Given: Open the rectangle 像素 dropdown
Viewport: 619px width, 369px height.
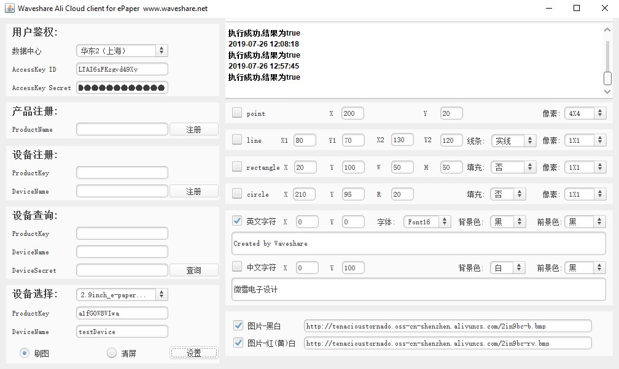Looking at the screenshot, I should pos(585,167).
